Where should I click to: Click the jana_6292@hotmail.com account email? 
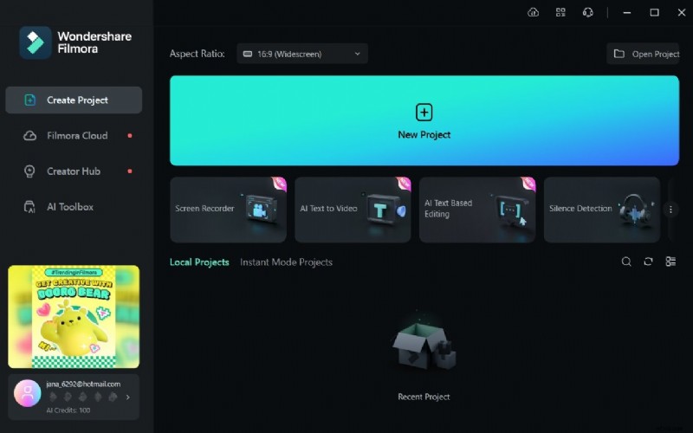point(83,384)
